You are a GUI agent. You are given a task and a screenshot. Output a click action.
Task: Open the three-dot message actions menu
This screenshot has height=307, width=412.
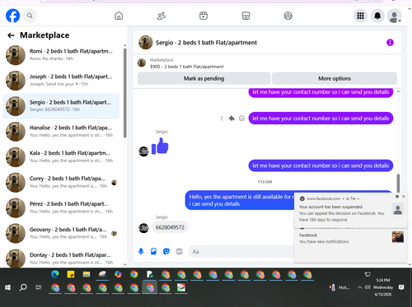point(222,119)
